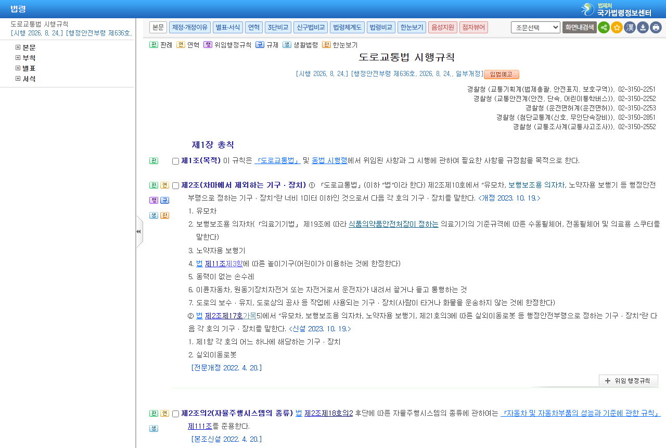The image size is (666, 448).
Task: Switch to the 본문 tab
Action: [158, 27]
